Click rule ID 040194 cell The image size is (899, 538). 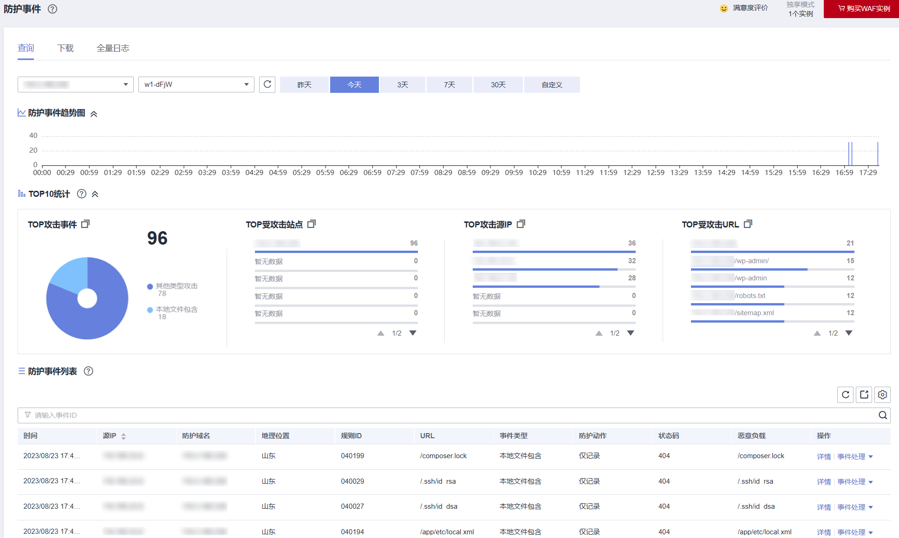[352, 532]
